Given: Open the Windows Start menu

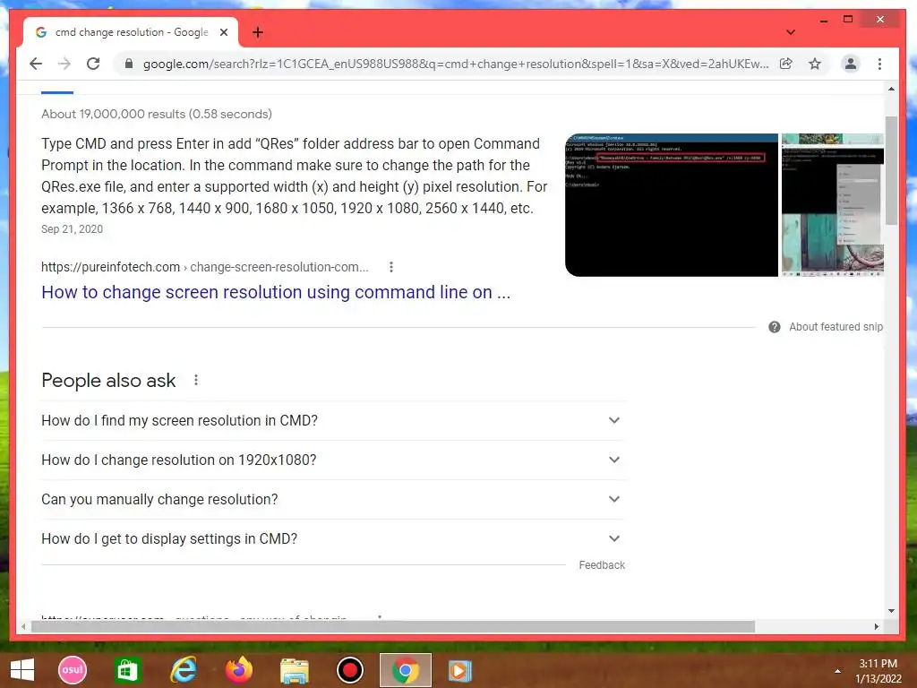Looking at the screenshot, I should pos(22,670).
